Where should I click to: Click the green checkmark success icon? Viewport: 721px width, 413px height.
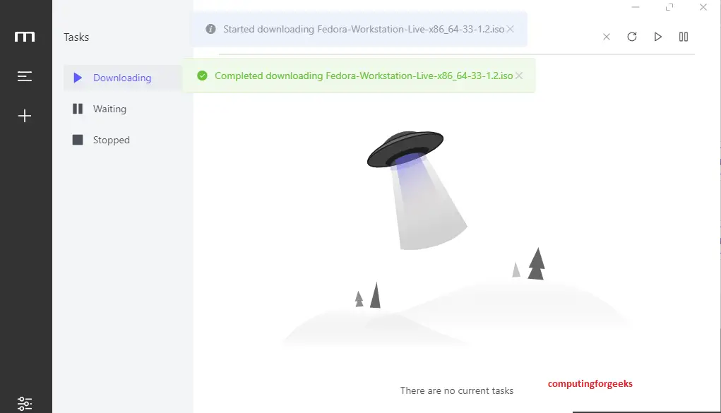point(203,76)
